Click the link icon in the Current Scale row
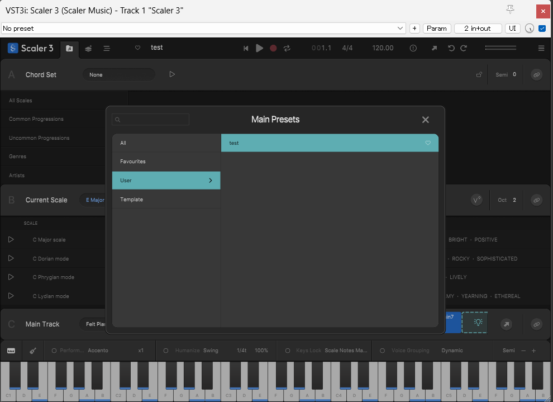Image resolution: width=553 pixels, height=402 pixels. 536,200
